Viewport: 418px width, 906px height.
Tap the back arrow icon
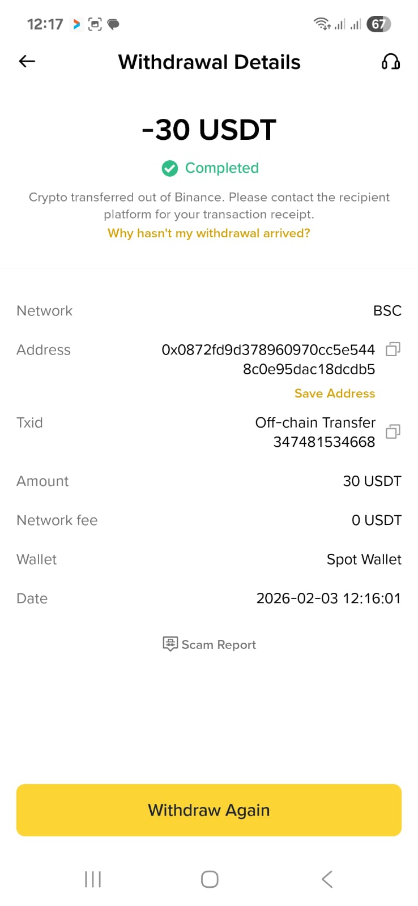click(27, 61)
